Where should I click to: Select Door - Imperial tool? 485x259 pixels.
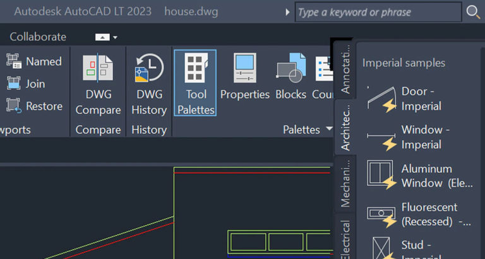point(405,99)
